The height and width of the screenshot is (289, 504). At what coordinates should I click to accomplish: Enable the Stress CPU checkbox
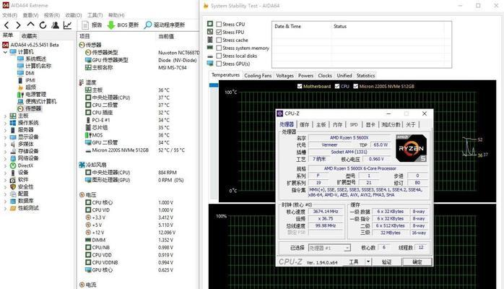pos(219,24)
